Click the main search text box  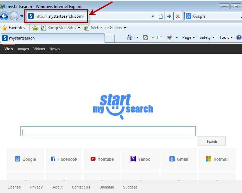(x=108, y=131)
